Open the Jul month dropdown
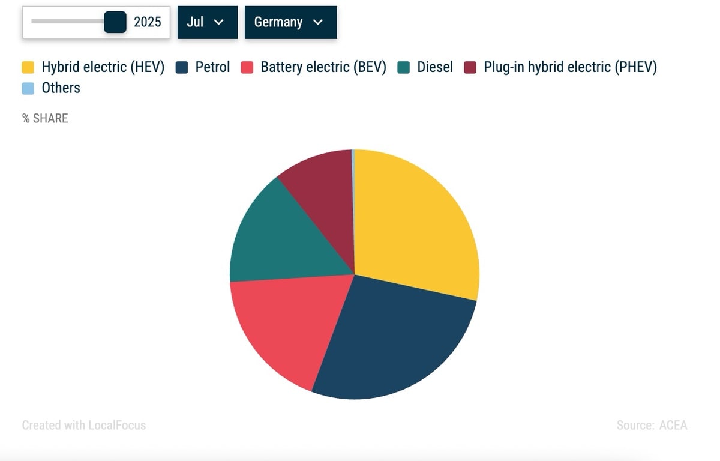The image size is (720, 461). 207,22
